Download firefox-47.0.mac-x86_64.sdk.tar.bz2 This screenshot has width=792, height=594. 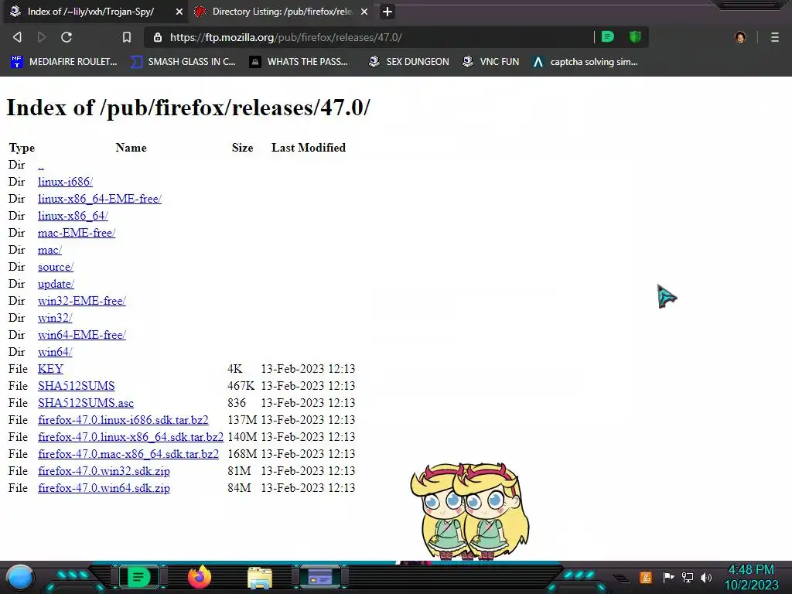[128, 454]
